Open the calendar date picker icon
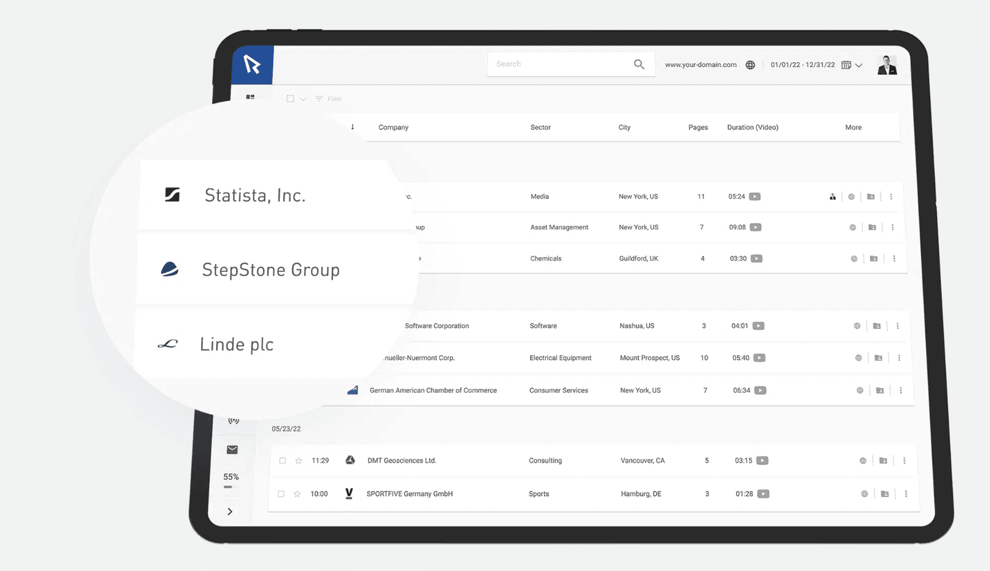The height and width of the screenshot is (571, 990). (846, 65)
